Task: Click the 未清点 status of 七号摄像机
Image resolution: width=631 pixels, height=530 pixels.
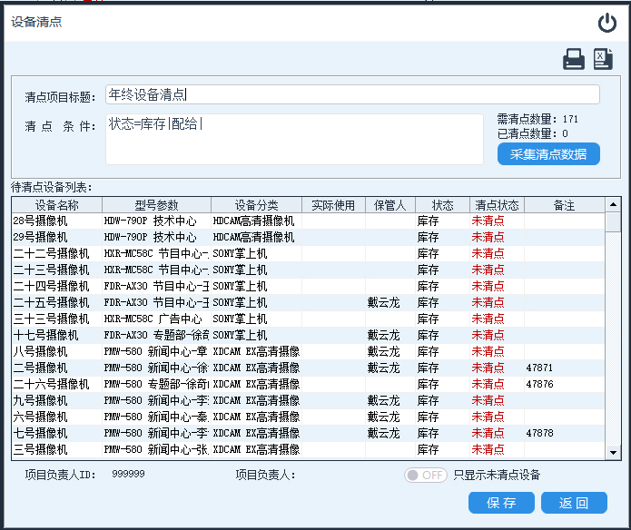Action: 488,433
